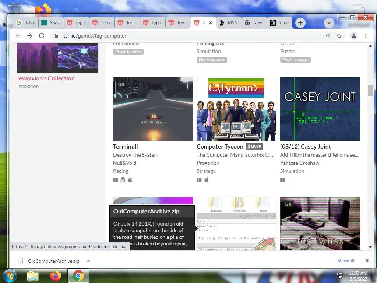Viewport: 377px width, 283px height.
Task: Click the Puzzle genre link
Action: (x=288, y=51)
